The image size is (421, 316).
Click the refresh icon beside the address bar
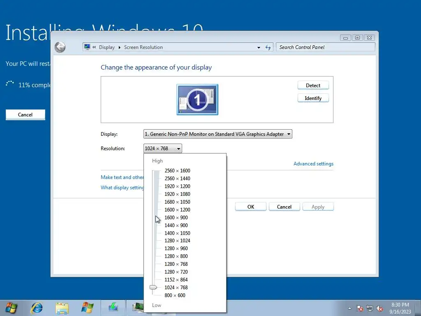coord(268,47)
